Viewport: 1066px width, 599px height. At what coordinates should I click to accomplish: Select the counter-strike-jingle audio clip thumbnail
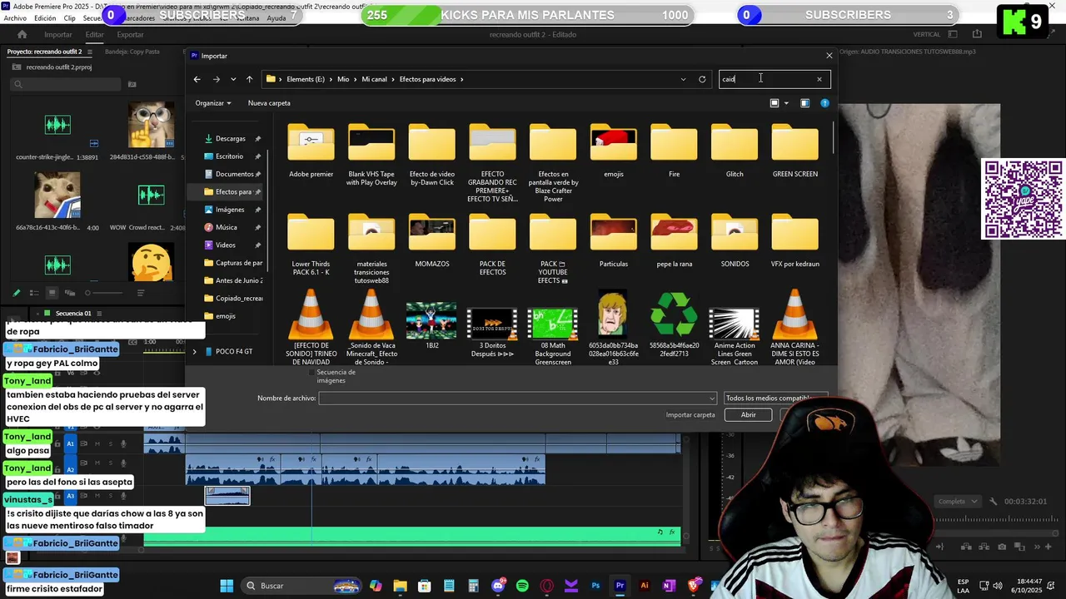coord(57,126)
